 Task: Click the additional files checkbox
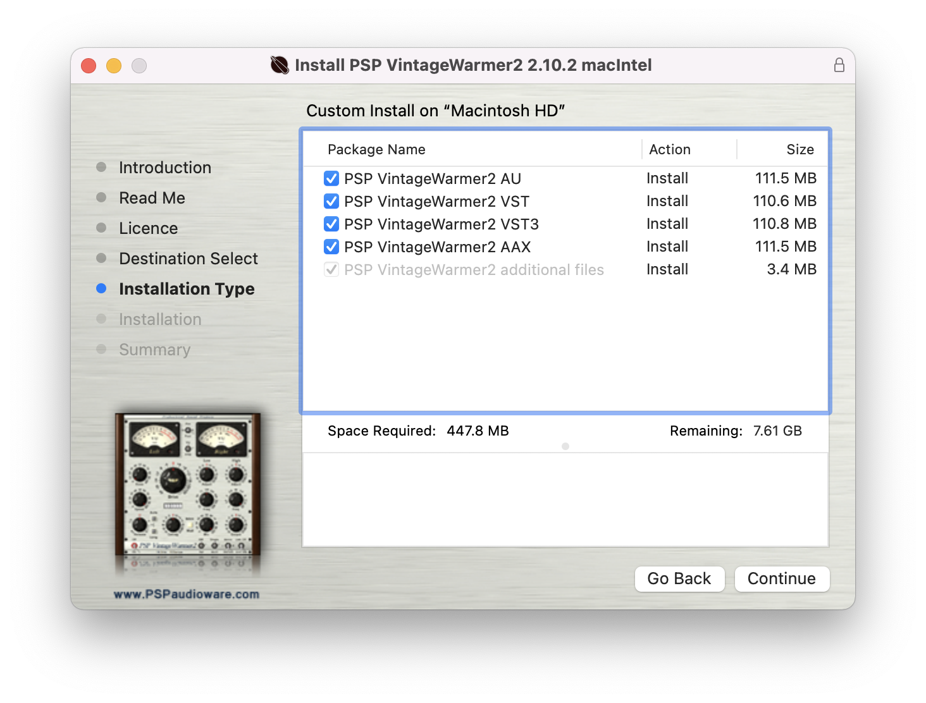click(x=331, y=270)
